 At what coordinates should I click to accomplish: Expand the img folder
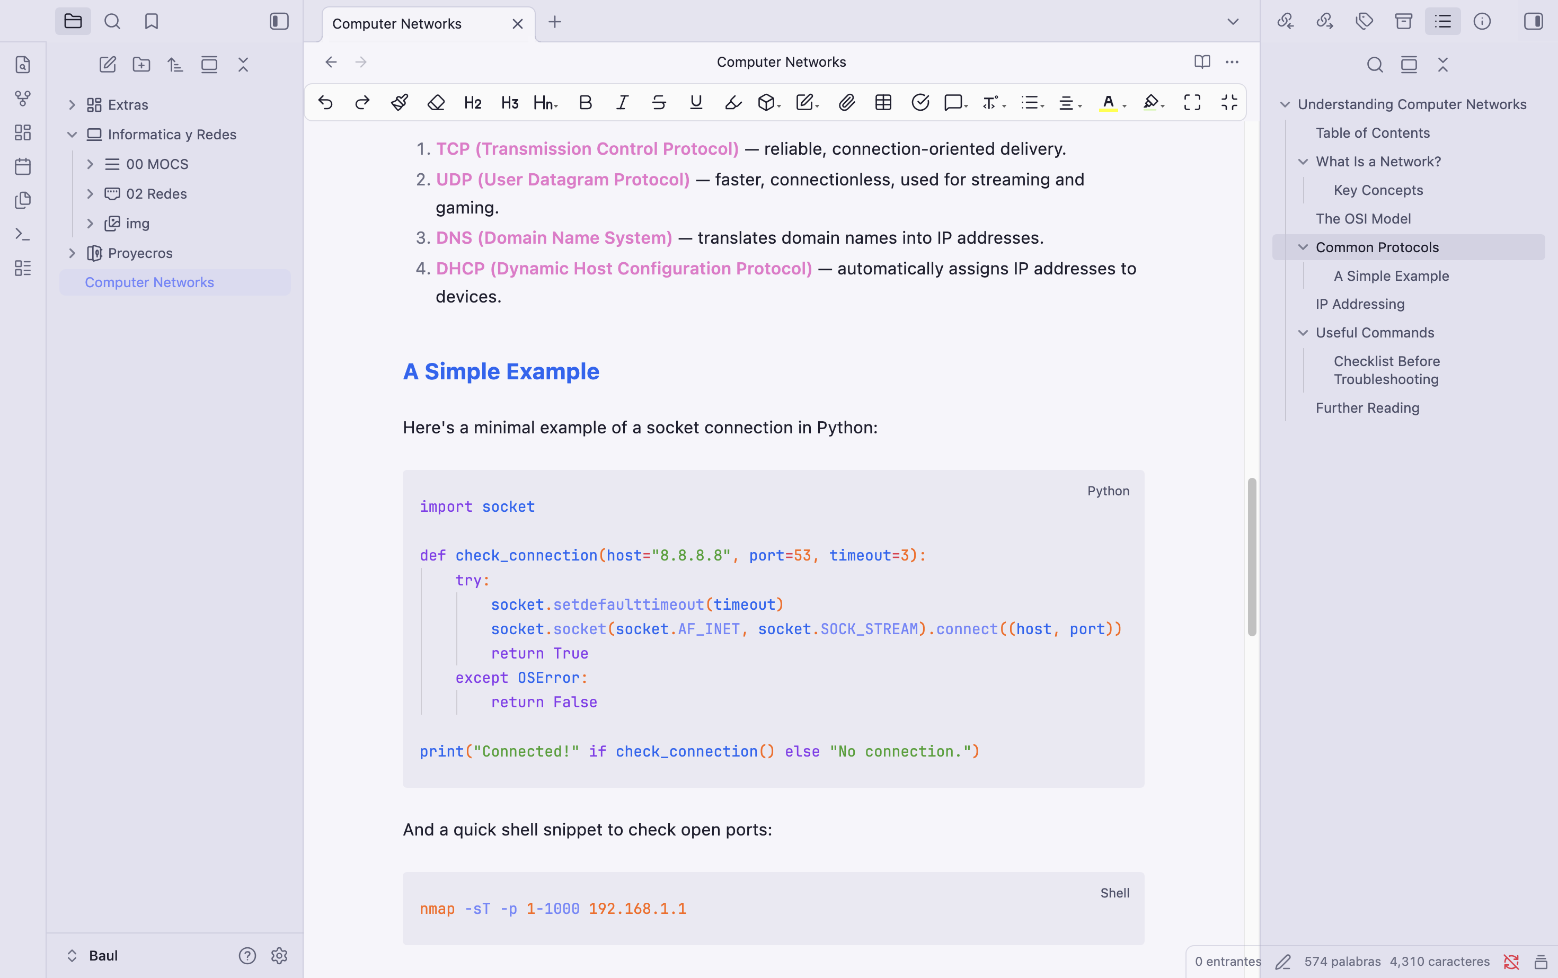[90, 223]
